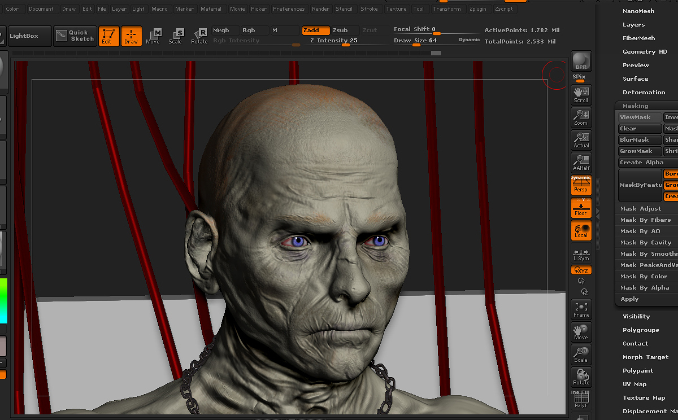
Task: Open Quick Sketch mode
Action: (76, 36)
